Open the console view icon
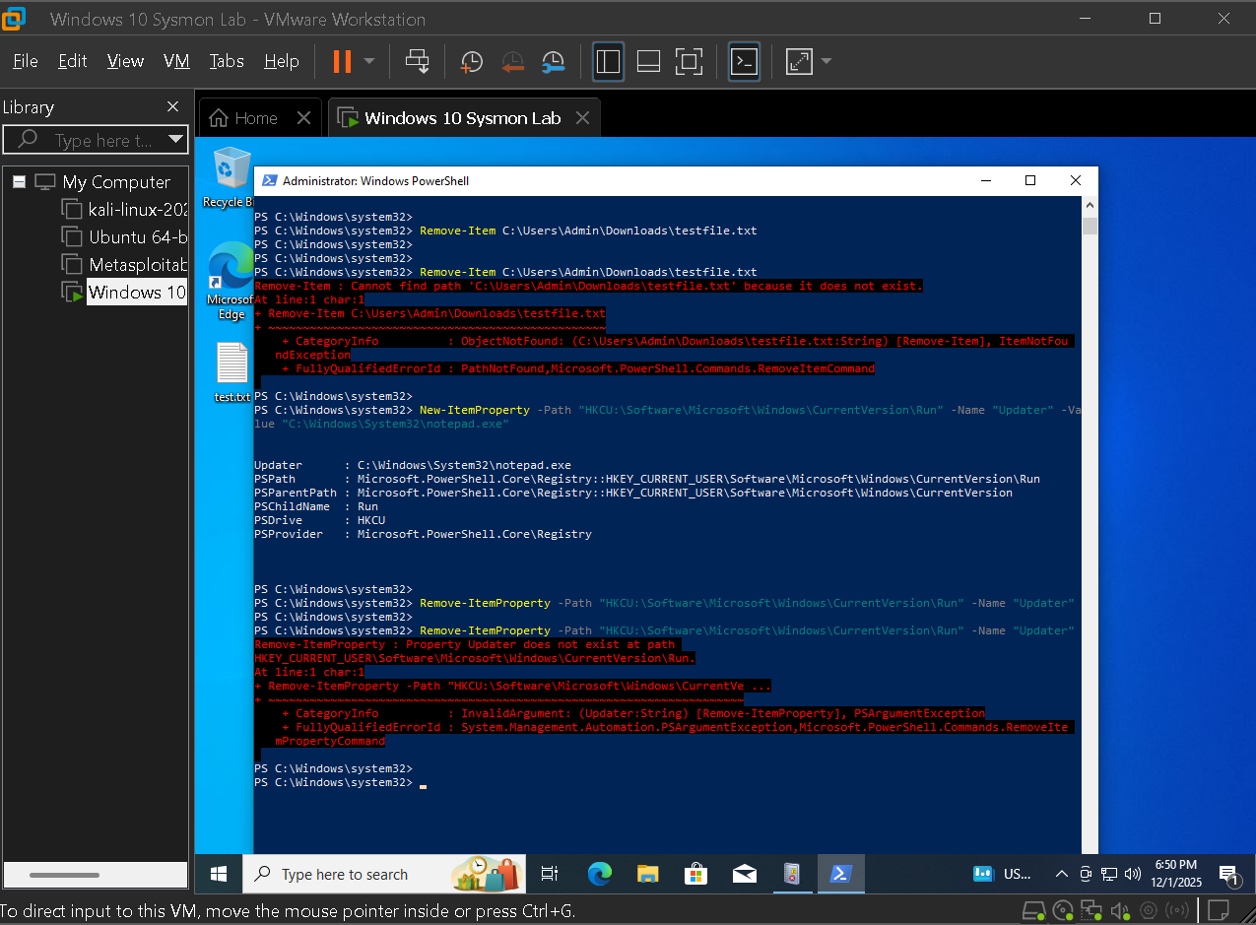 [744, 62]
